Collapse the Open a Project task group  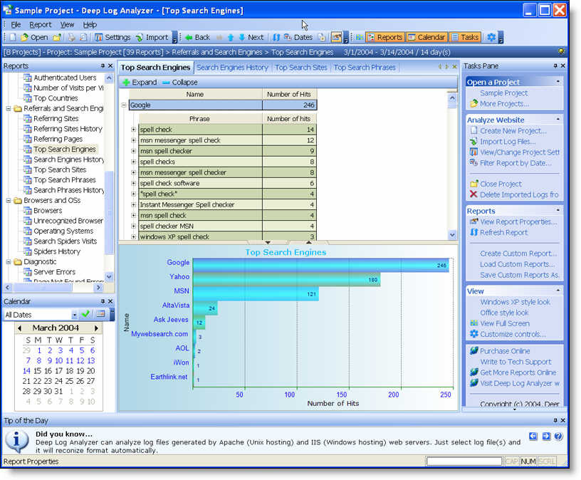click(558, 81)
